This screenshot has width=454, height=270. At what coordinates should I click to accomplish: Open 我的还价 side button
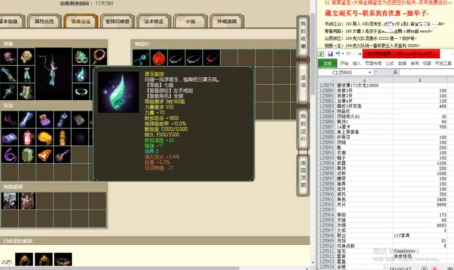pos(303,127)
